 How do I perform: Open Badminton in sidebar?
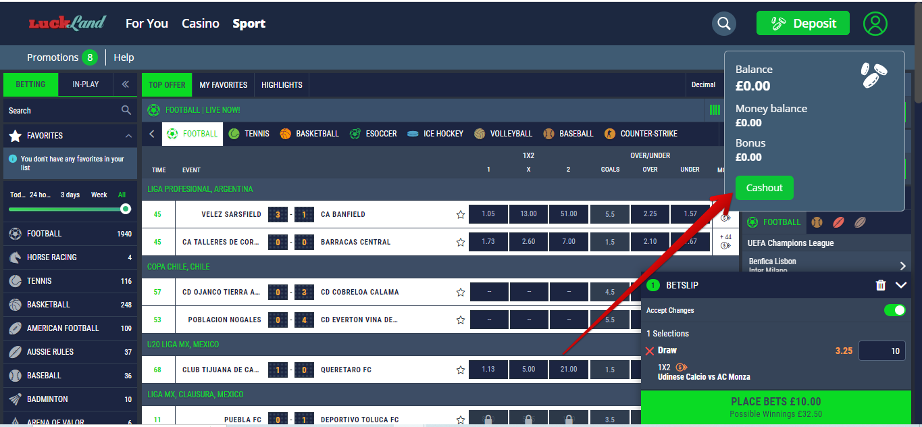[x=70, y=399]
